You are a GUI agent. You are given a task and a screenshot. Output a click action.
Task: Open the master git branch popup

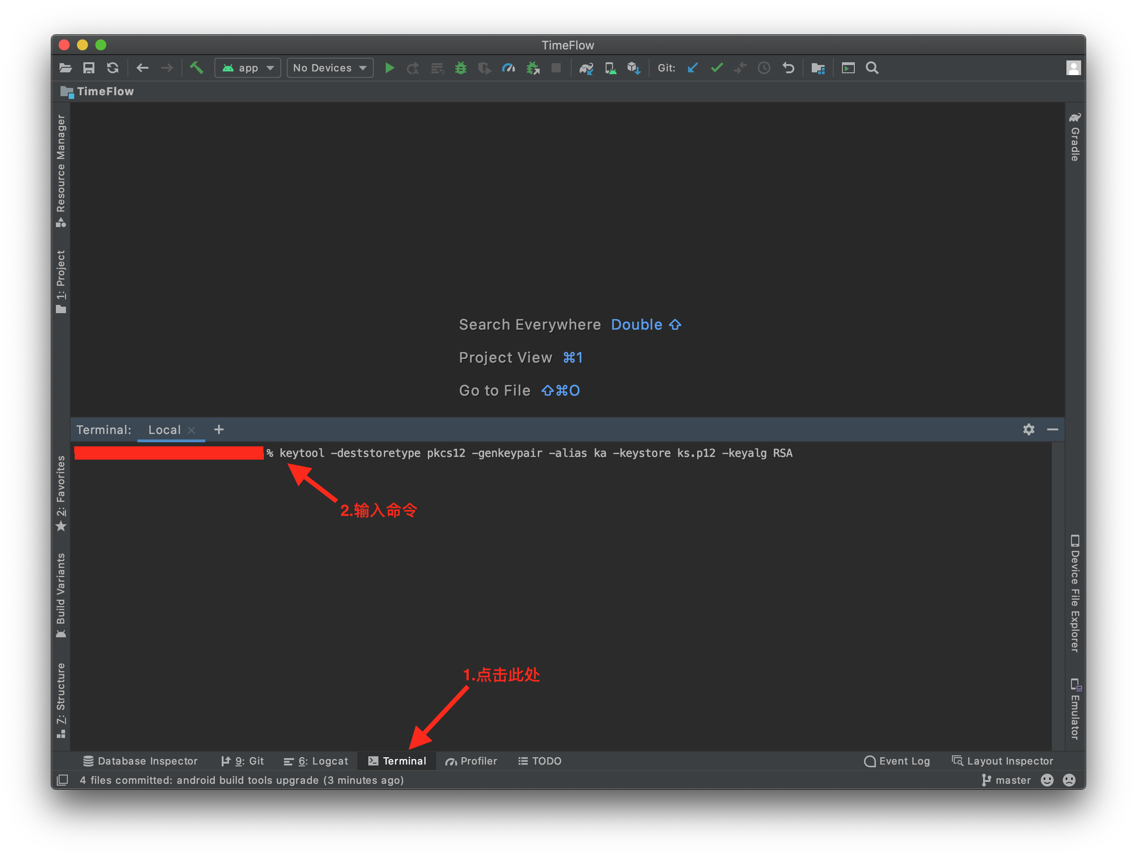[1006, 780]
